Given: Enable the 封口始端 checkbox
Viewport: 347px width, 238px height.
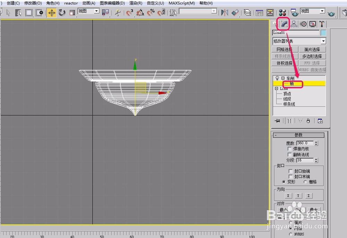Looking at the screenshot, I should click(x=290, y=171).
